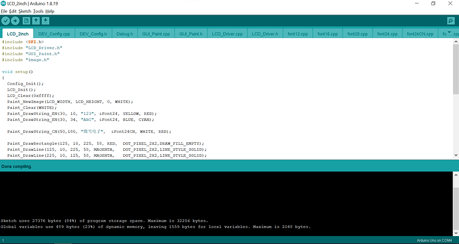The image size is (459, 244).
Task: Open the Sketch menu
Action: tap(25, 11)
